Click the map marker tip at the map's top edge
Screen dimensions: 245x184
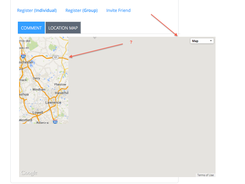pyautogui.click(x=95, y=37)
